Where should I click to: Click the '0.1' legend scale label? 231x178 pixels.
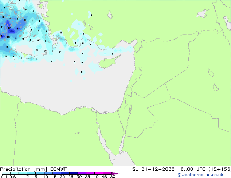click(x=4, y=177)
